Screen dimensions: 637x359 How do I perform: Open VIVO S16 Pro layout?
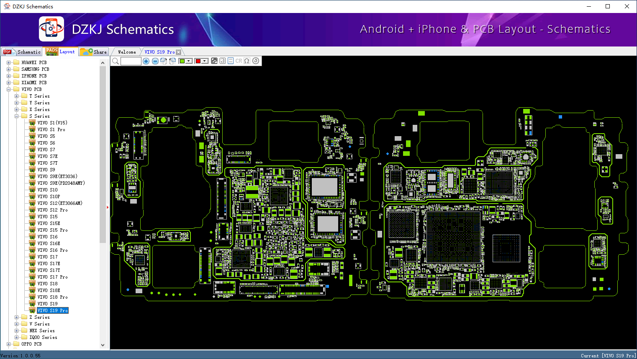click(52, 250)
